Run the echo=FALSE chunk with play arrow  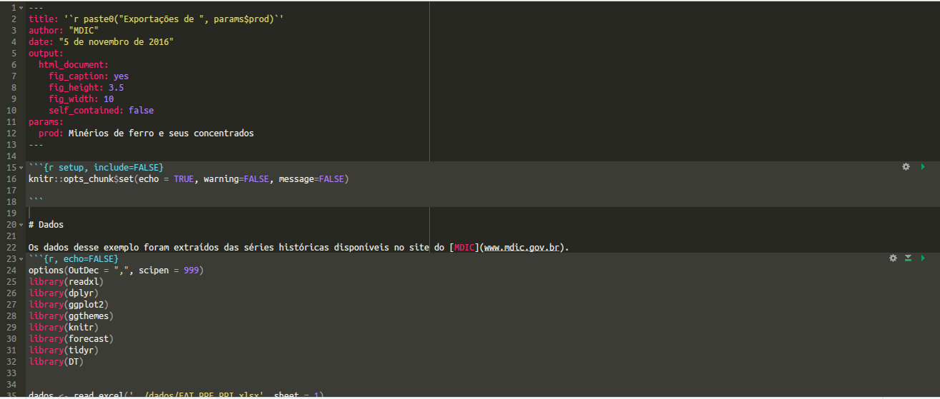(x=923, y=258)
